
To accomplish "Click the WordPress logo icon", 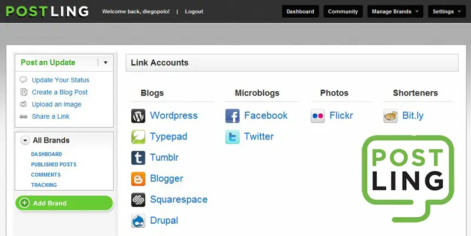I will point(138,116).
